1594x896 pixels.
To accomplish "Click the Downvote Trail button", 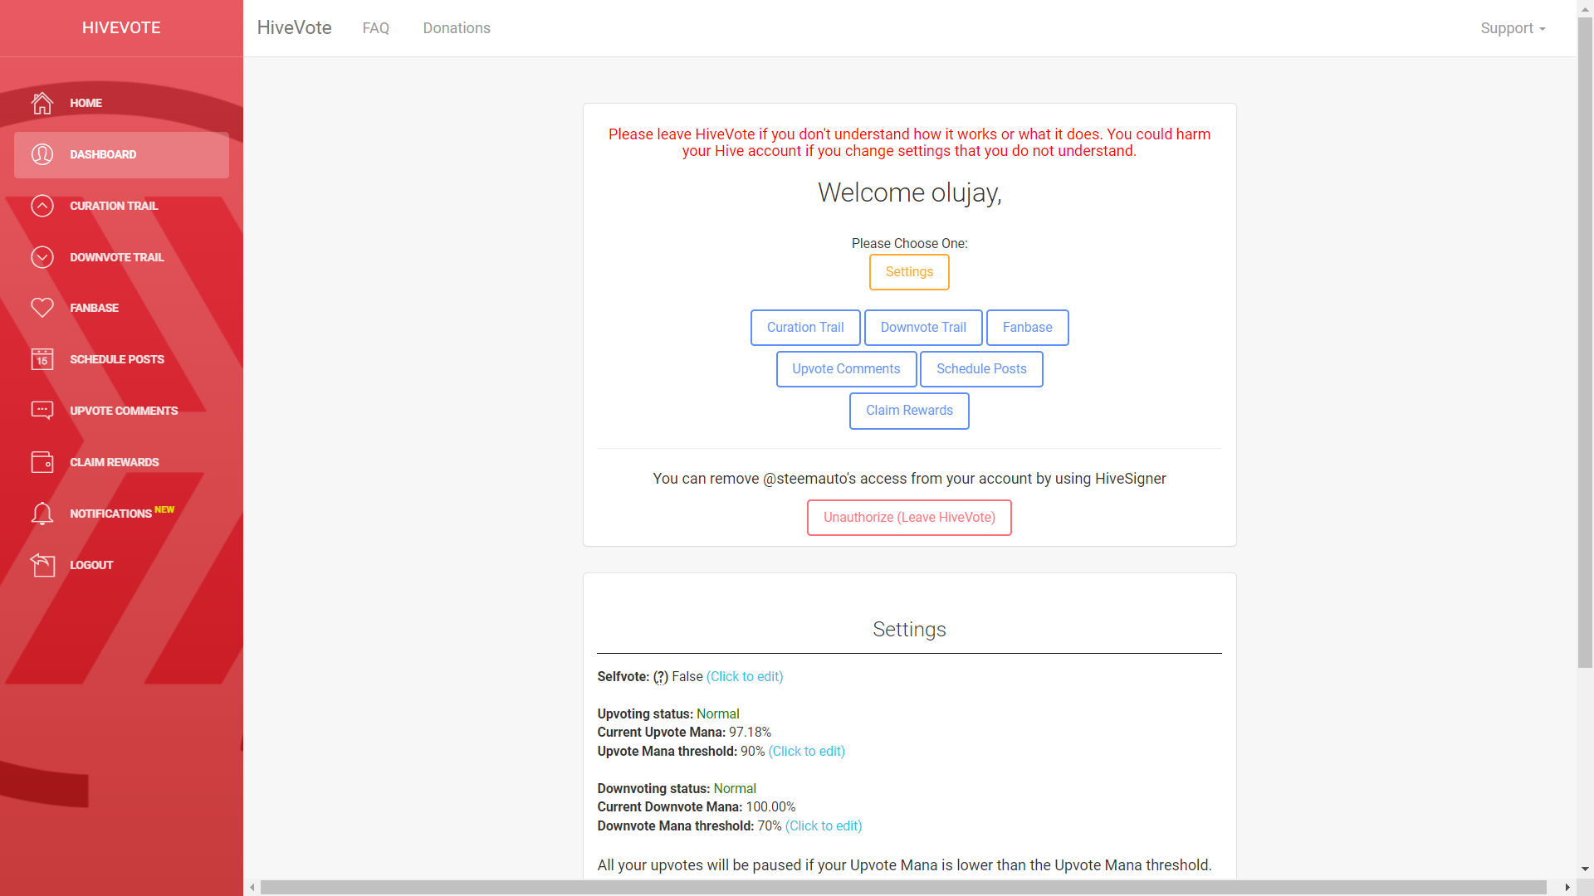I will click(923, 328).
